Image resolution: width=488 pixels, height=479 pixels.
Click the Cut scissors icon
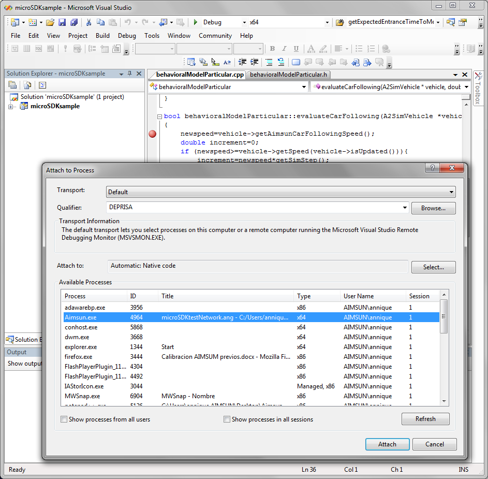click(x=88, y=22)
